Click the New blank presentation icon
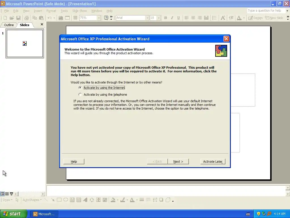 [x=5, y=18]
